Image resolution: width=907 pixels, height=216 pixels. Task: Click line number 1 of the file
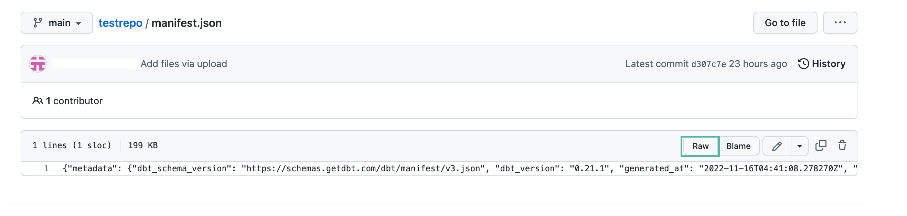[x=46, y=169]
